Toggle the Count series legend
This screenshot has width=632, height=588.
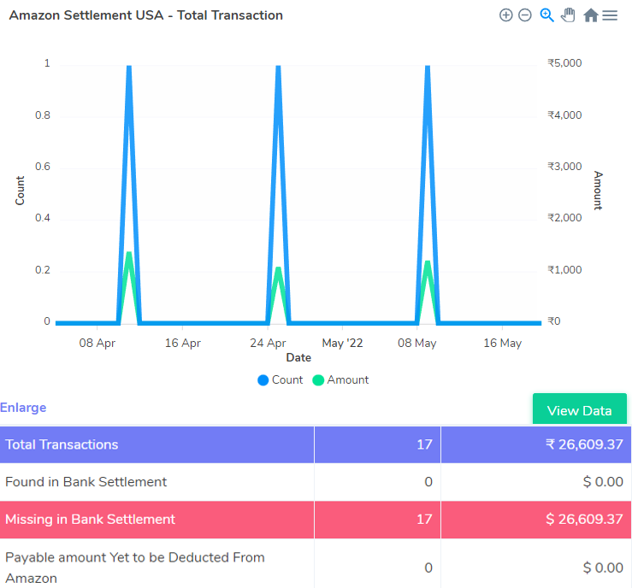[x=281, y=379]
